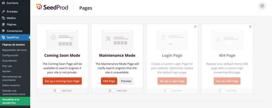Select Suscriptores in the sidebar

point(9,61)
